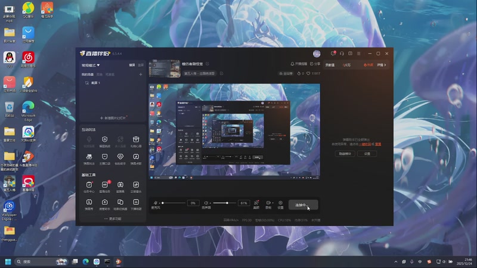
Task: Click the 开播提醒 bell reminder
Action: pyautogui.click(x=299, y=64)
